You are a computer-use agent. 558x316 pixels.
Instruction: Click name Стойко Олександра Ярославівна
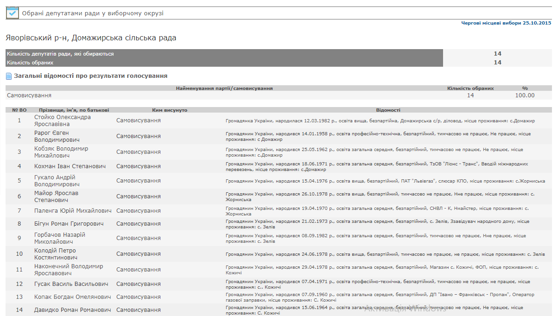coord(63,120)
